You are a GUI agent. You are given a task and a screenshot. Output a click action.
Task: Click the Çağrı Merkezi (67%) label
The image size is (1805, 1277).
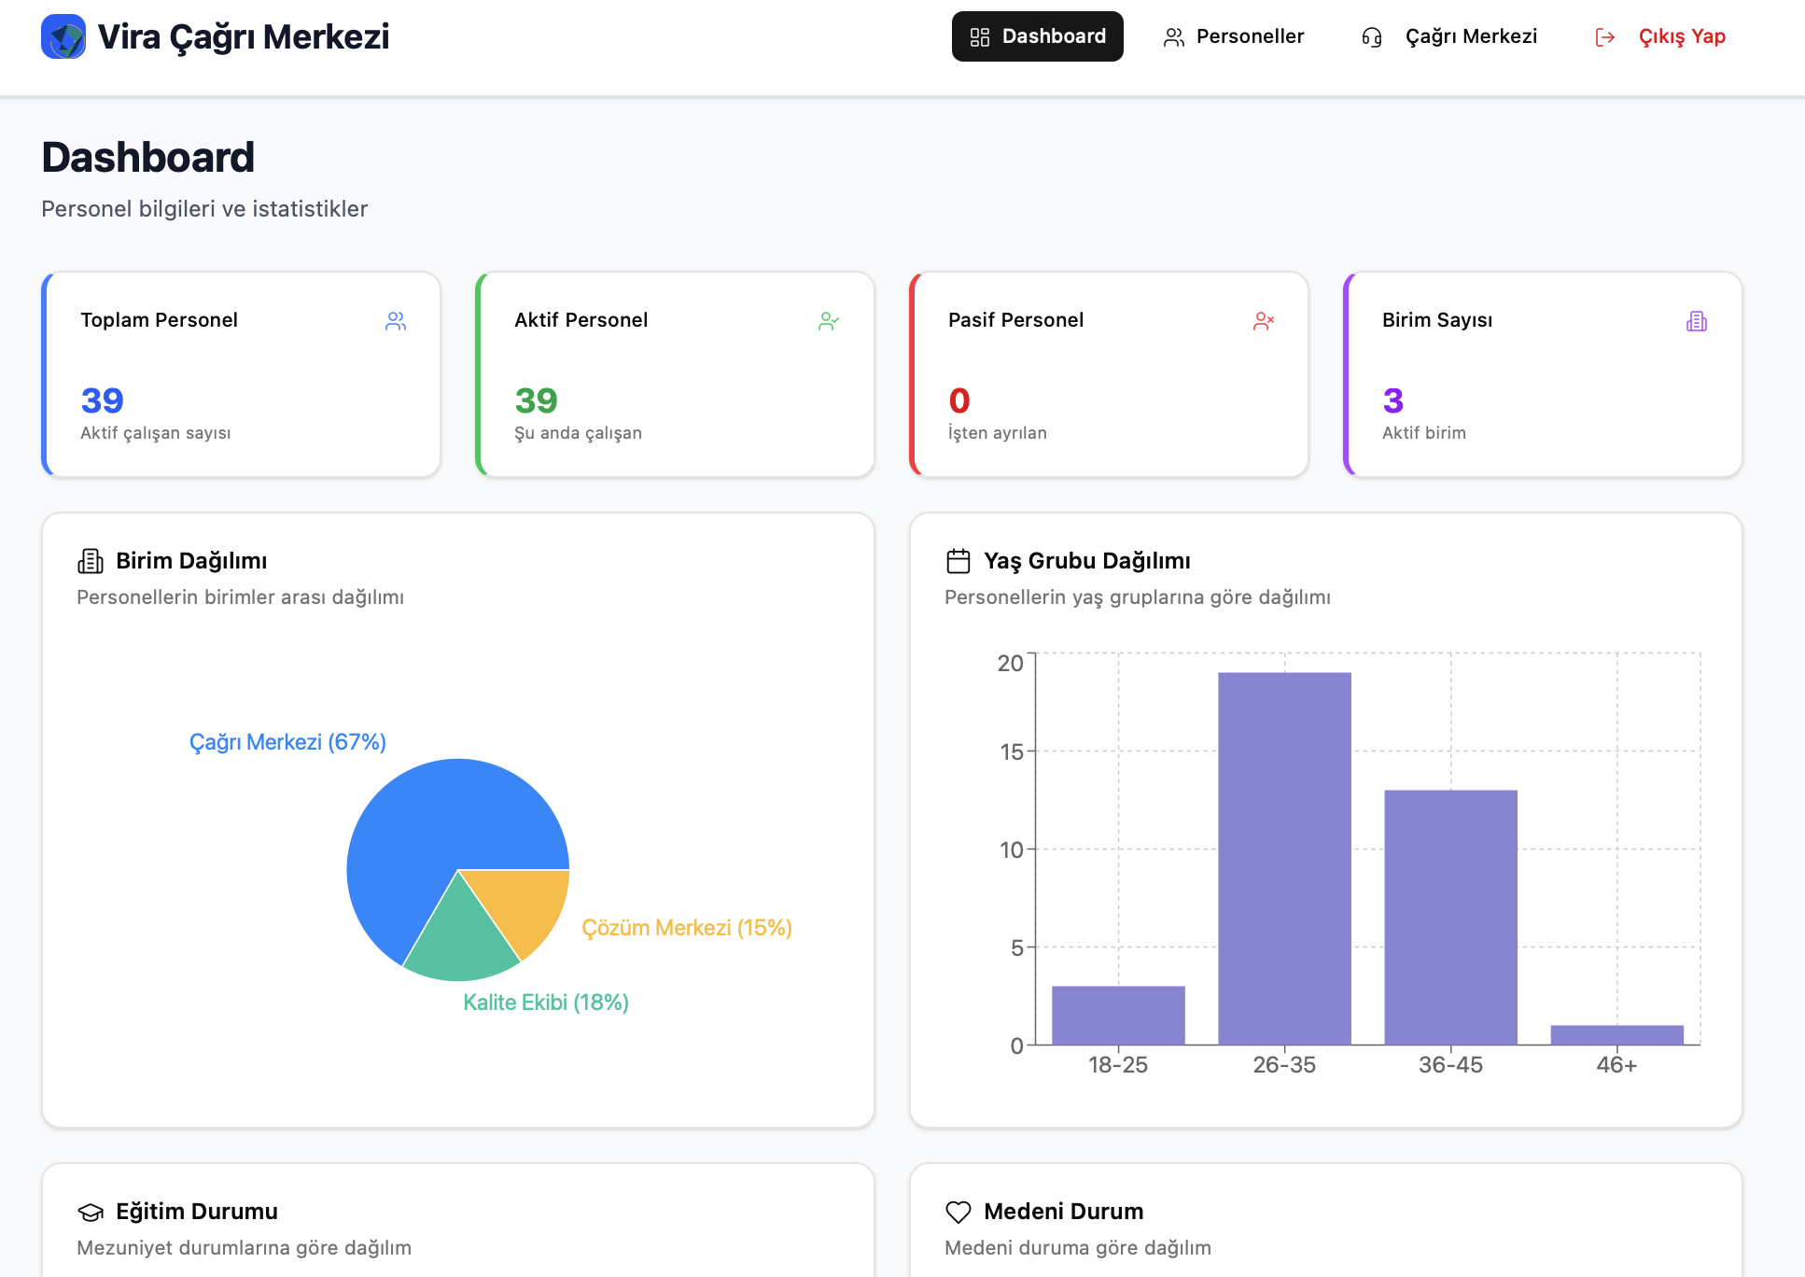[x=287, y=742]
